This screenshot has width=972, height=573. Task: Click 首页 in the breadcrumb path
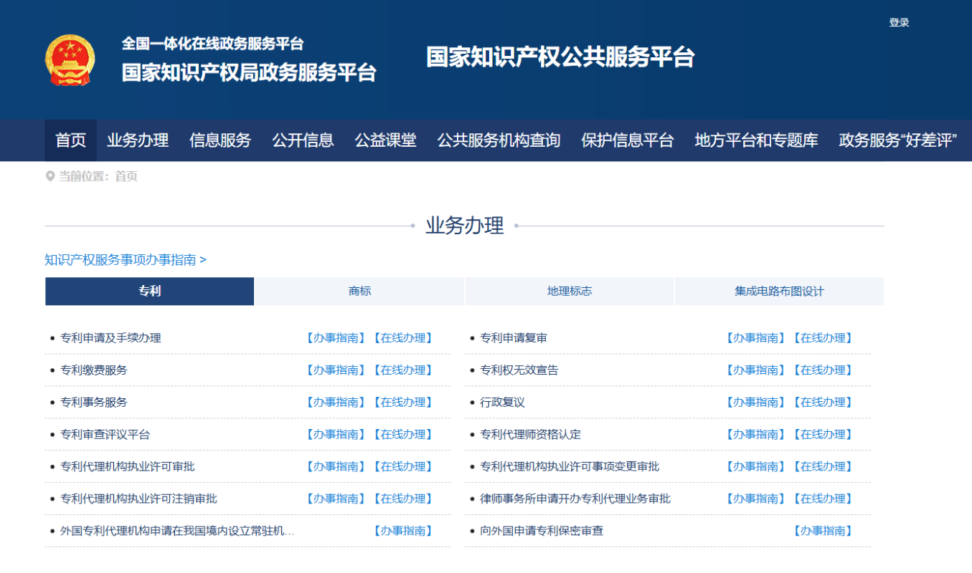pos(126,176)
